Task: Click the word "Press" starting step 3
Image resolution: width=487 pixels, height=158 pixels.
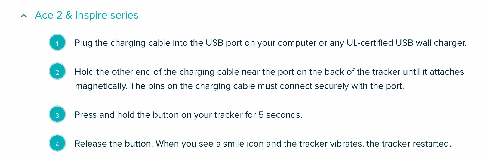Action: pyautogui.click(x=85, y=115)
